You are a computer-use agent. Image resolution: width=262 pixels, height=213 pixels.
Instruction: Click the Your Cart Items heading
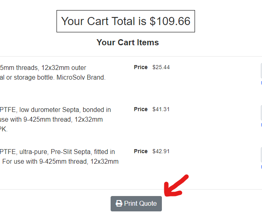tap(128, 42)
